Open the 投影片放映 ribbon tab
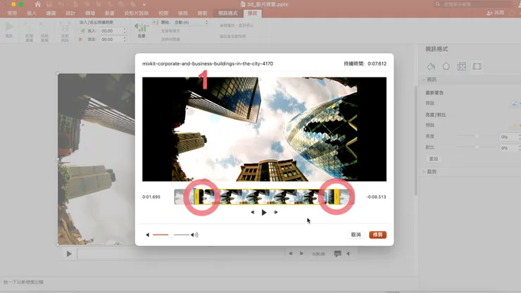521x293 pixels. (x=136, y=13)
